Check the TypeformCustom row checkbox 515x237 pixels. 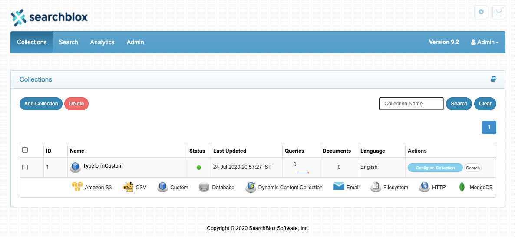[x=25, y=168]
